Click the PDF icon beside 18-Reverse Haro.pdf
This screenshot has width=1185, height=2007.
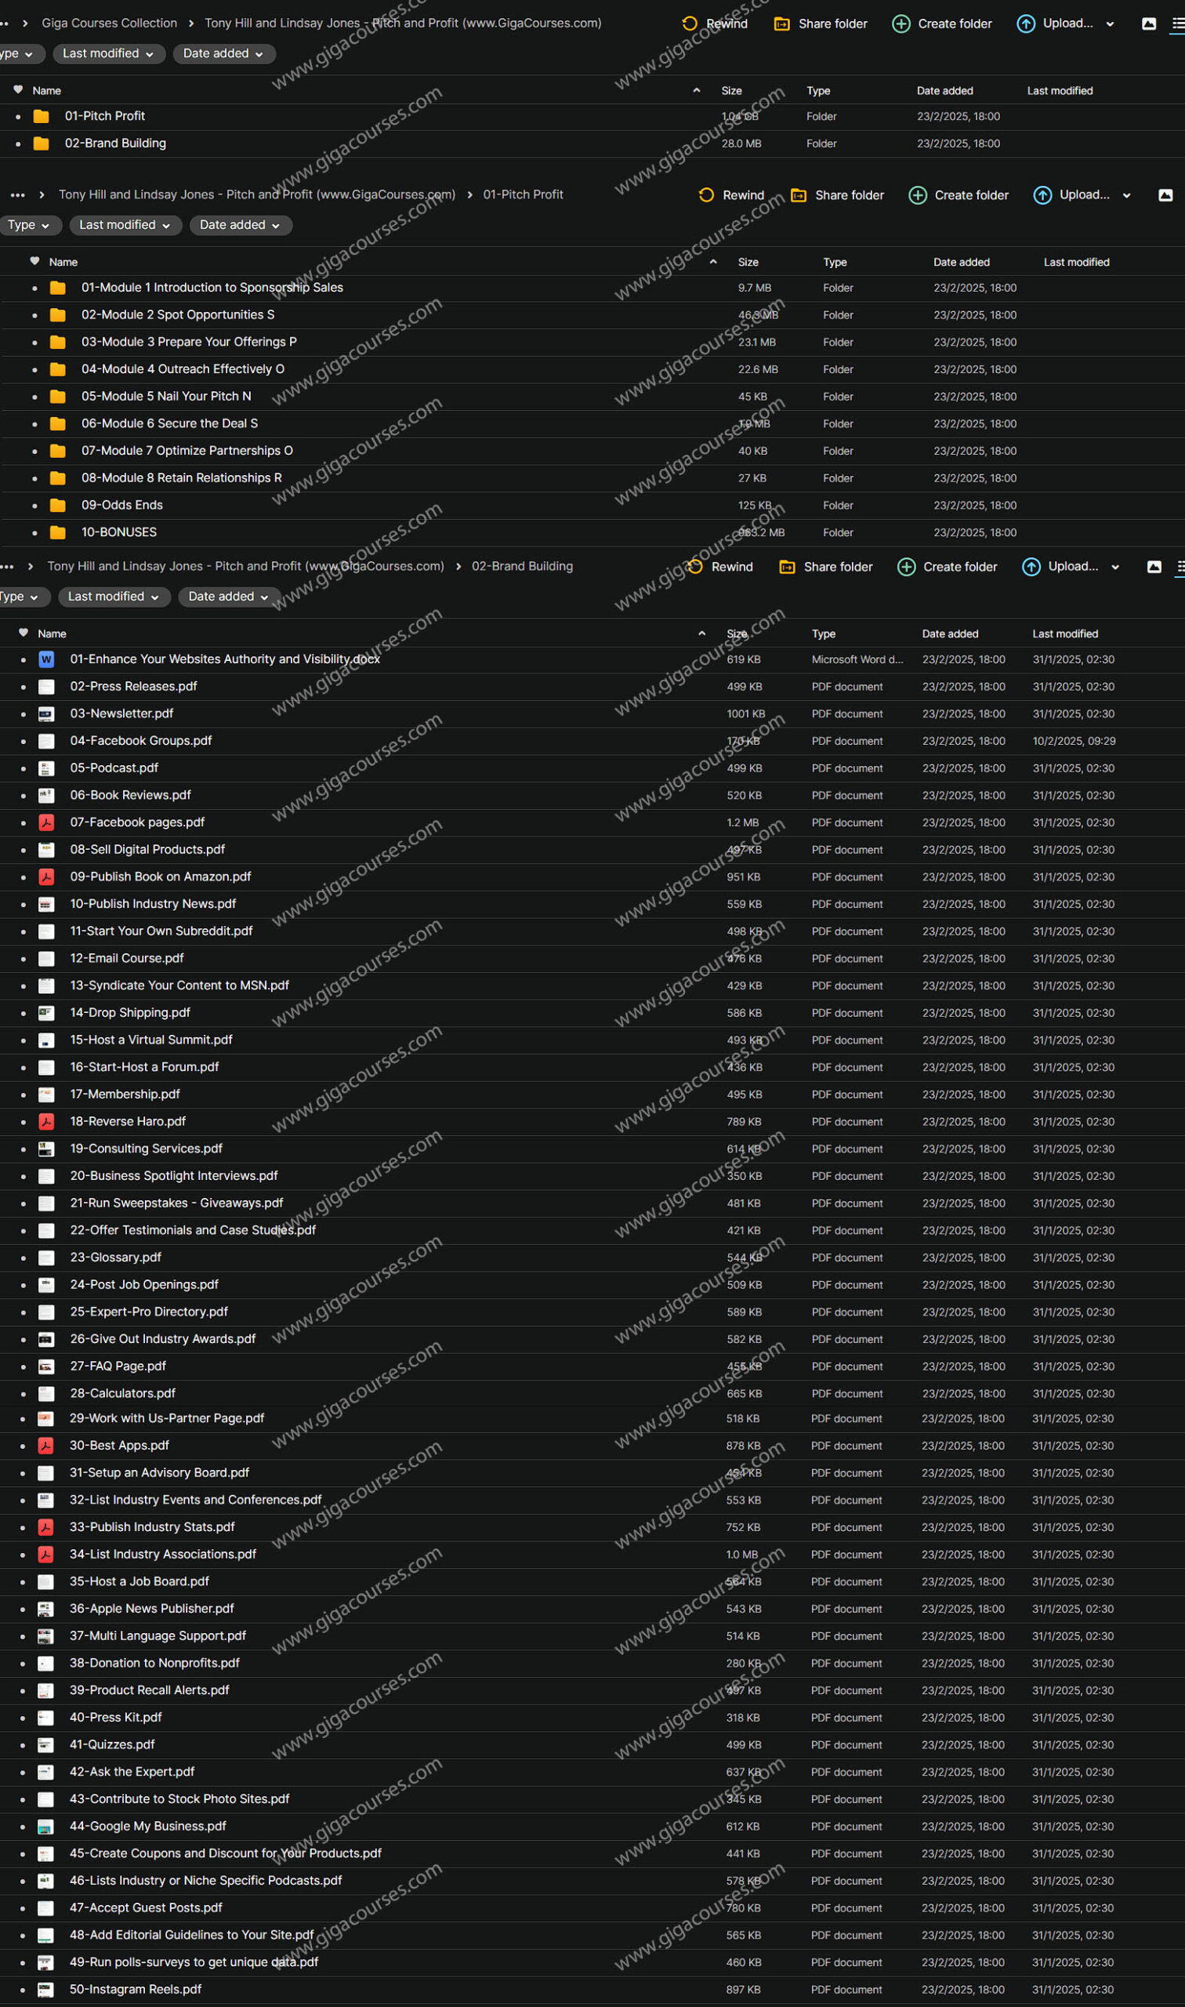tap(46, 1122)
